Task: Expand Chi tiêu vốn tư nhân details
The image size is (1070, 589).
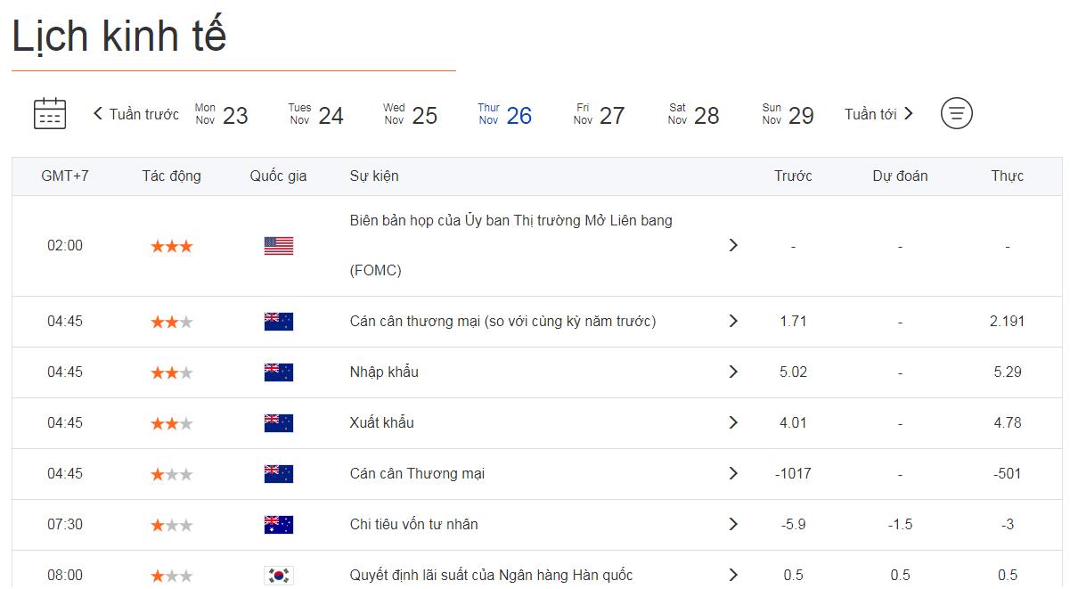Action: [x=733, y=524]
